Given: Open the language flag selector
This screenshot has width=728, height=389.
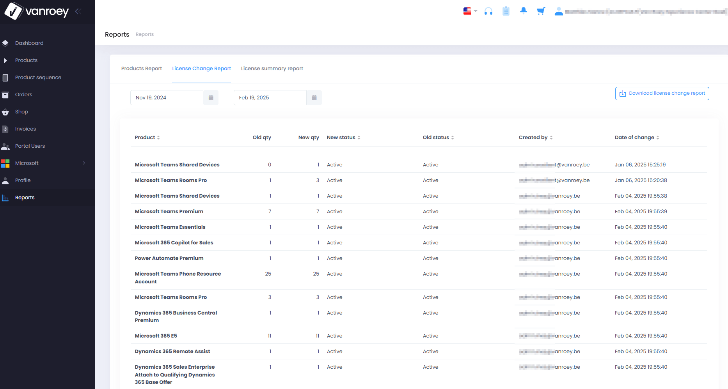Looking at the screenshot, I should coord(470,11).
